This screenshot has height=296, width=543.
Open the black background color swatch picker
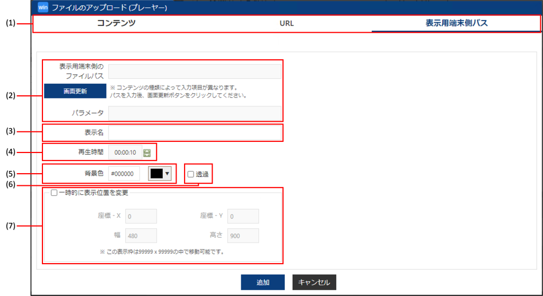click(x=156, y=174)
